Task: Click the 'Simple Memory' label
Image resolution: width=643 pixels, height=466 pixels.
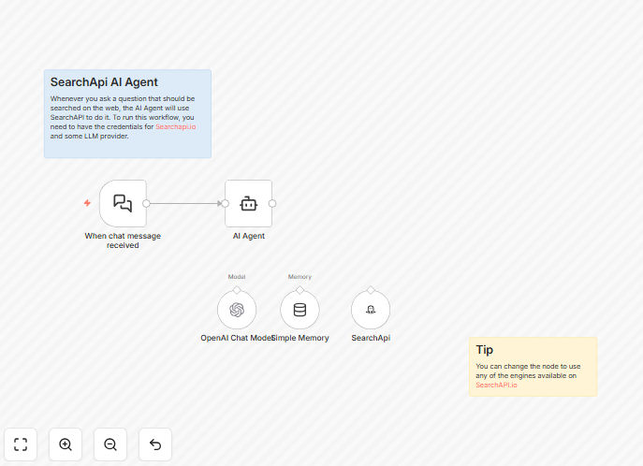Action: click(300, 338)
